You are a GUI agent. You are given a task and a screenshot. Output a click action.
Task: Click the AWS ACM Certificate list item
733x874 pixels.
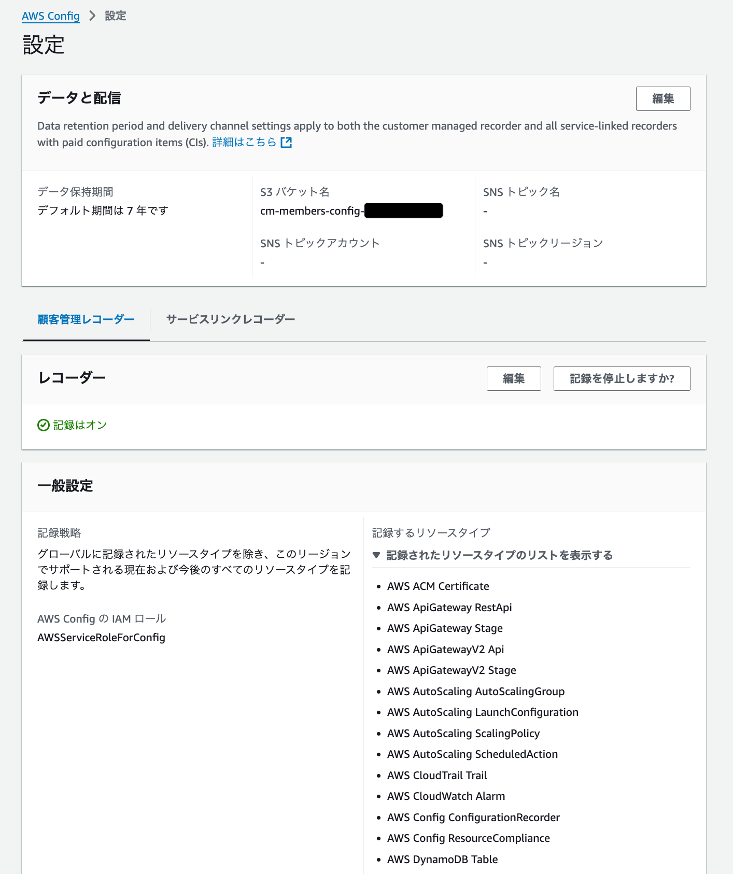438,586
